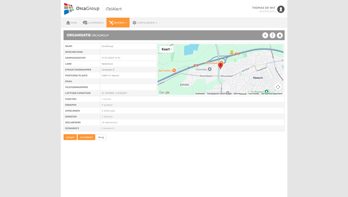Open Voorwaarden link on map
This screenshot has width=348, height=197.
pyautogui.click(x=254, y=94)
